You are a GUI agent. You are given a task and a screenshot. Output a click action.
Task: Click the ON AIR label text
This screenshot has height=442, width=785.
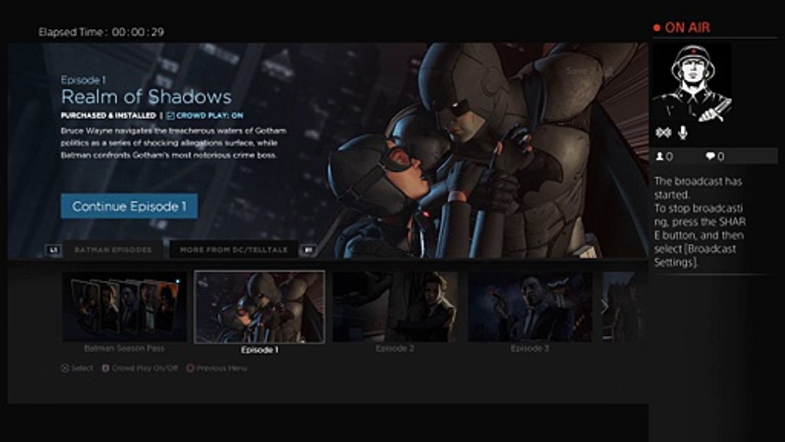click(687, 28)
